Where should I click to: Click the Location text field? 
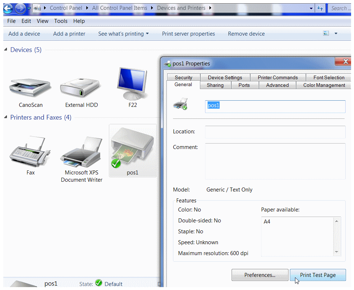point(275,132)
